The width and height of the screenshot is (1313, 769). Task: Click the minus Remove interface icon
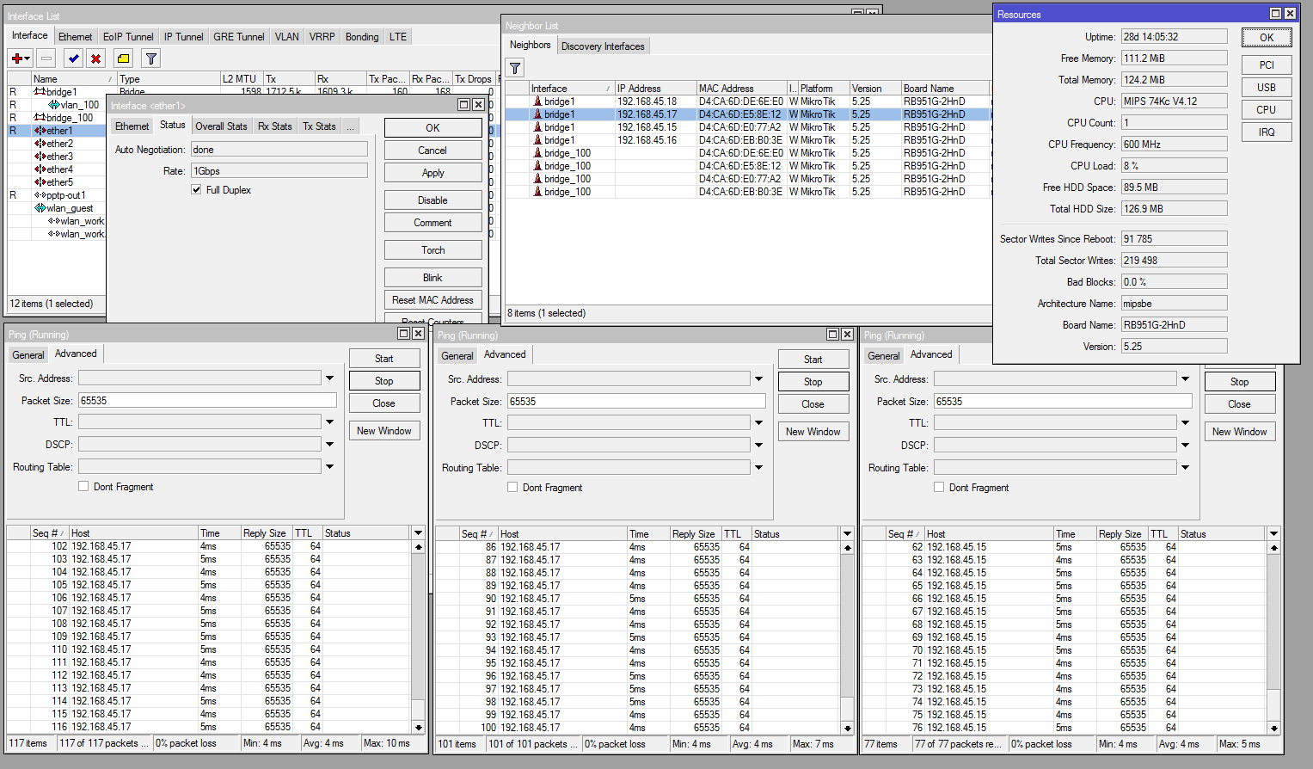tap(46, 58)
